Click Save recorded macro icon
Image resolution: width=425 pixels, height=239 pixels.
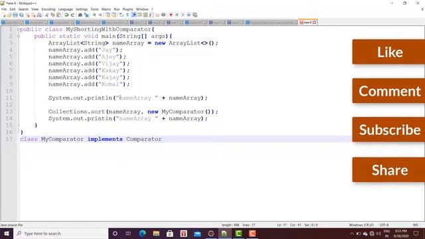(x=195, y=15)
